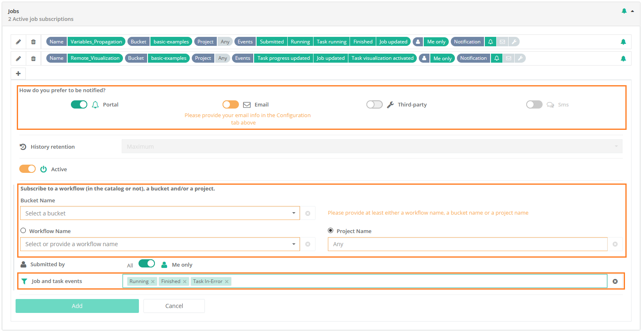This screenshot has width=643, height=333.
Task: Toggle the Active subscription switch
Action: (x=27, y=169)
